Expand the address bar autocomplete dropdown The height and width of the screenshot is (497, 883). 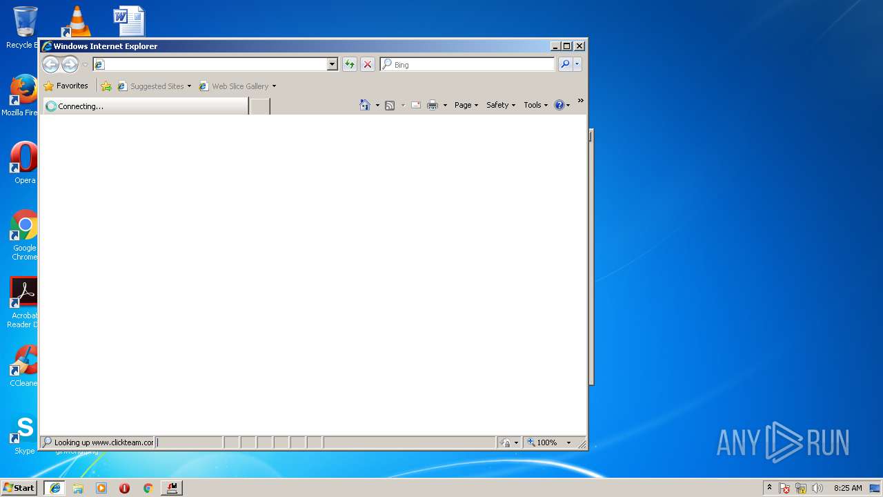[332, 64]
